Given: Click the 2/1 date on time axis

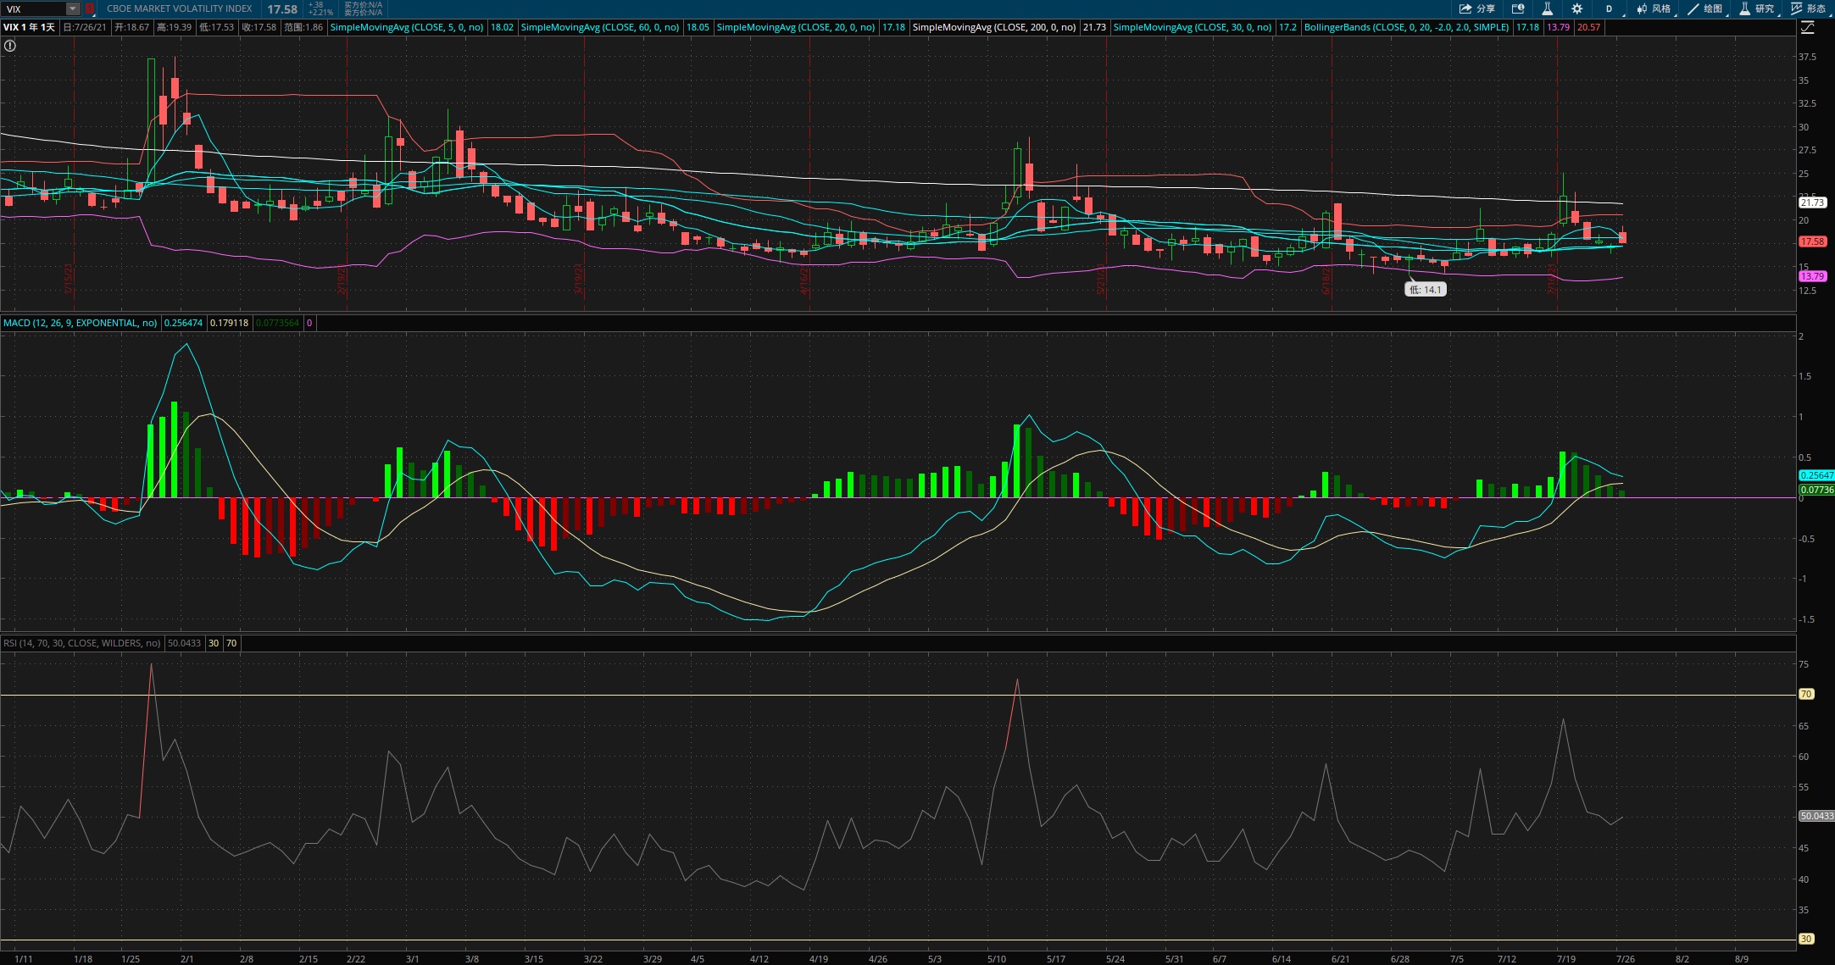Looking at the screenshot, I should 186,959.
